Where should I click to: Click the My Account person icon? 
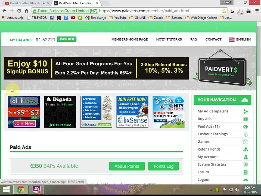246,157
